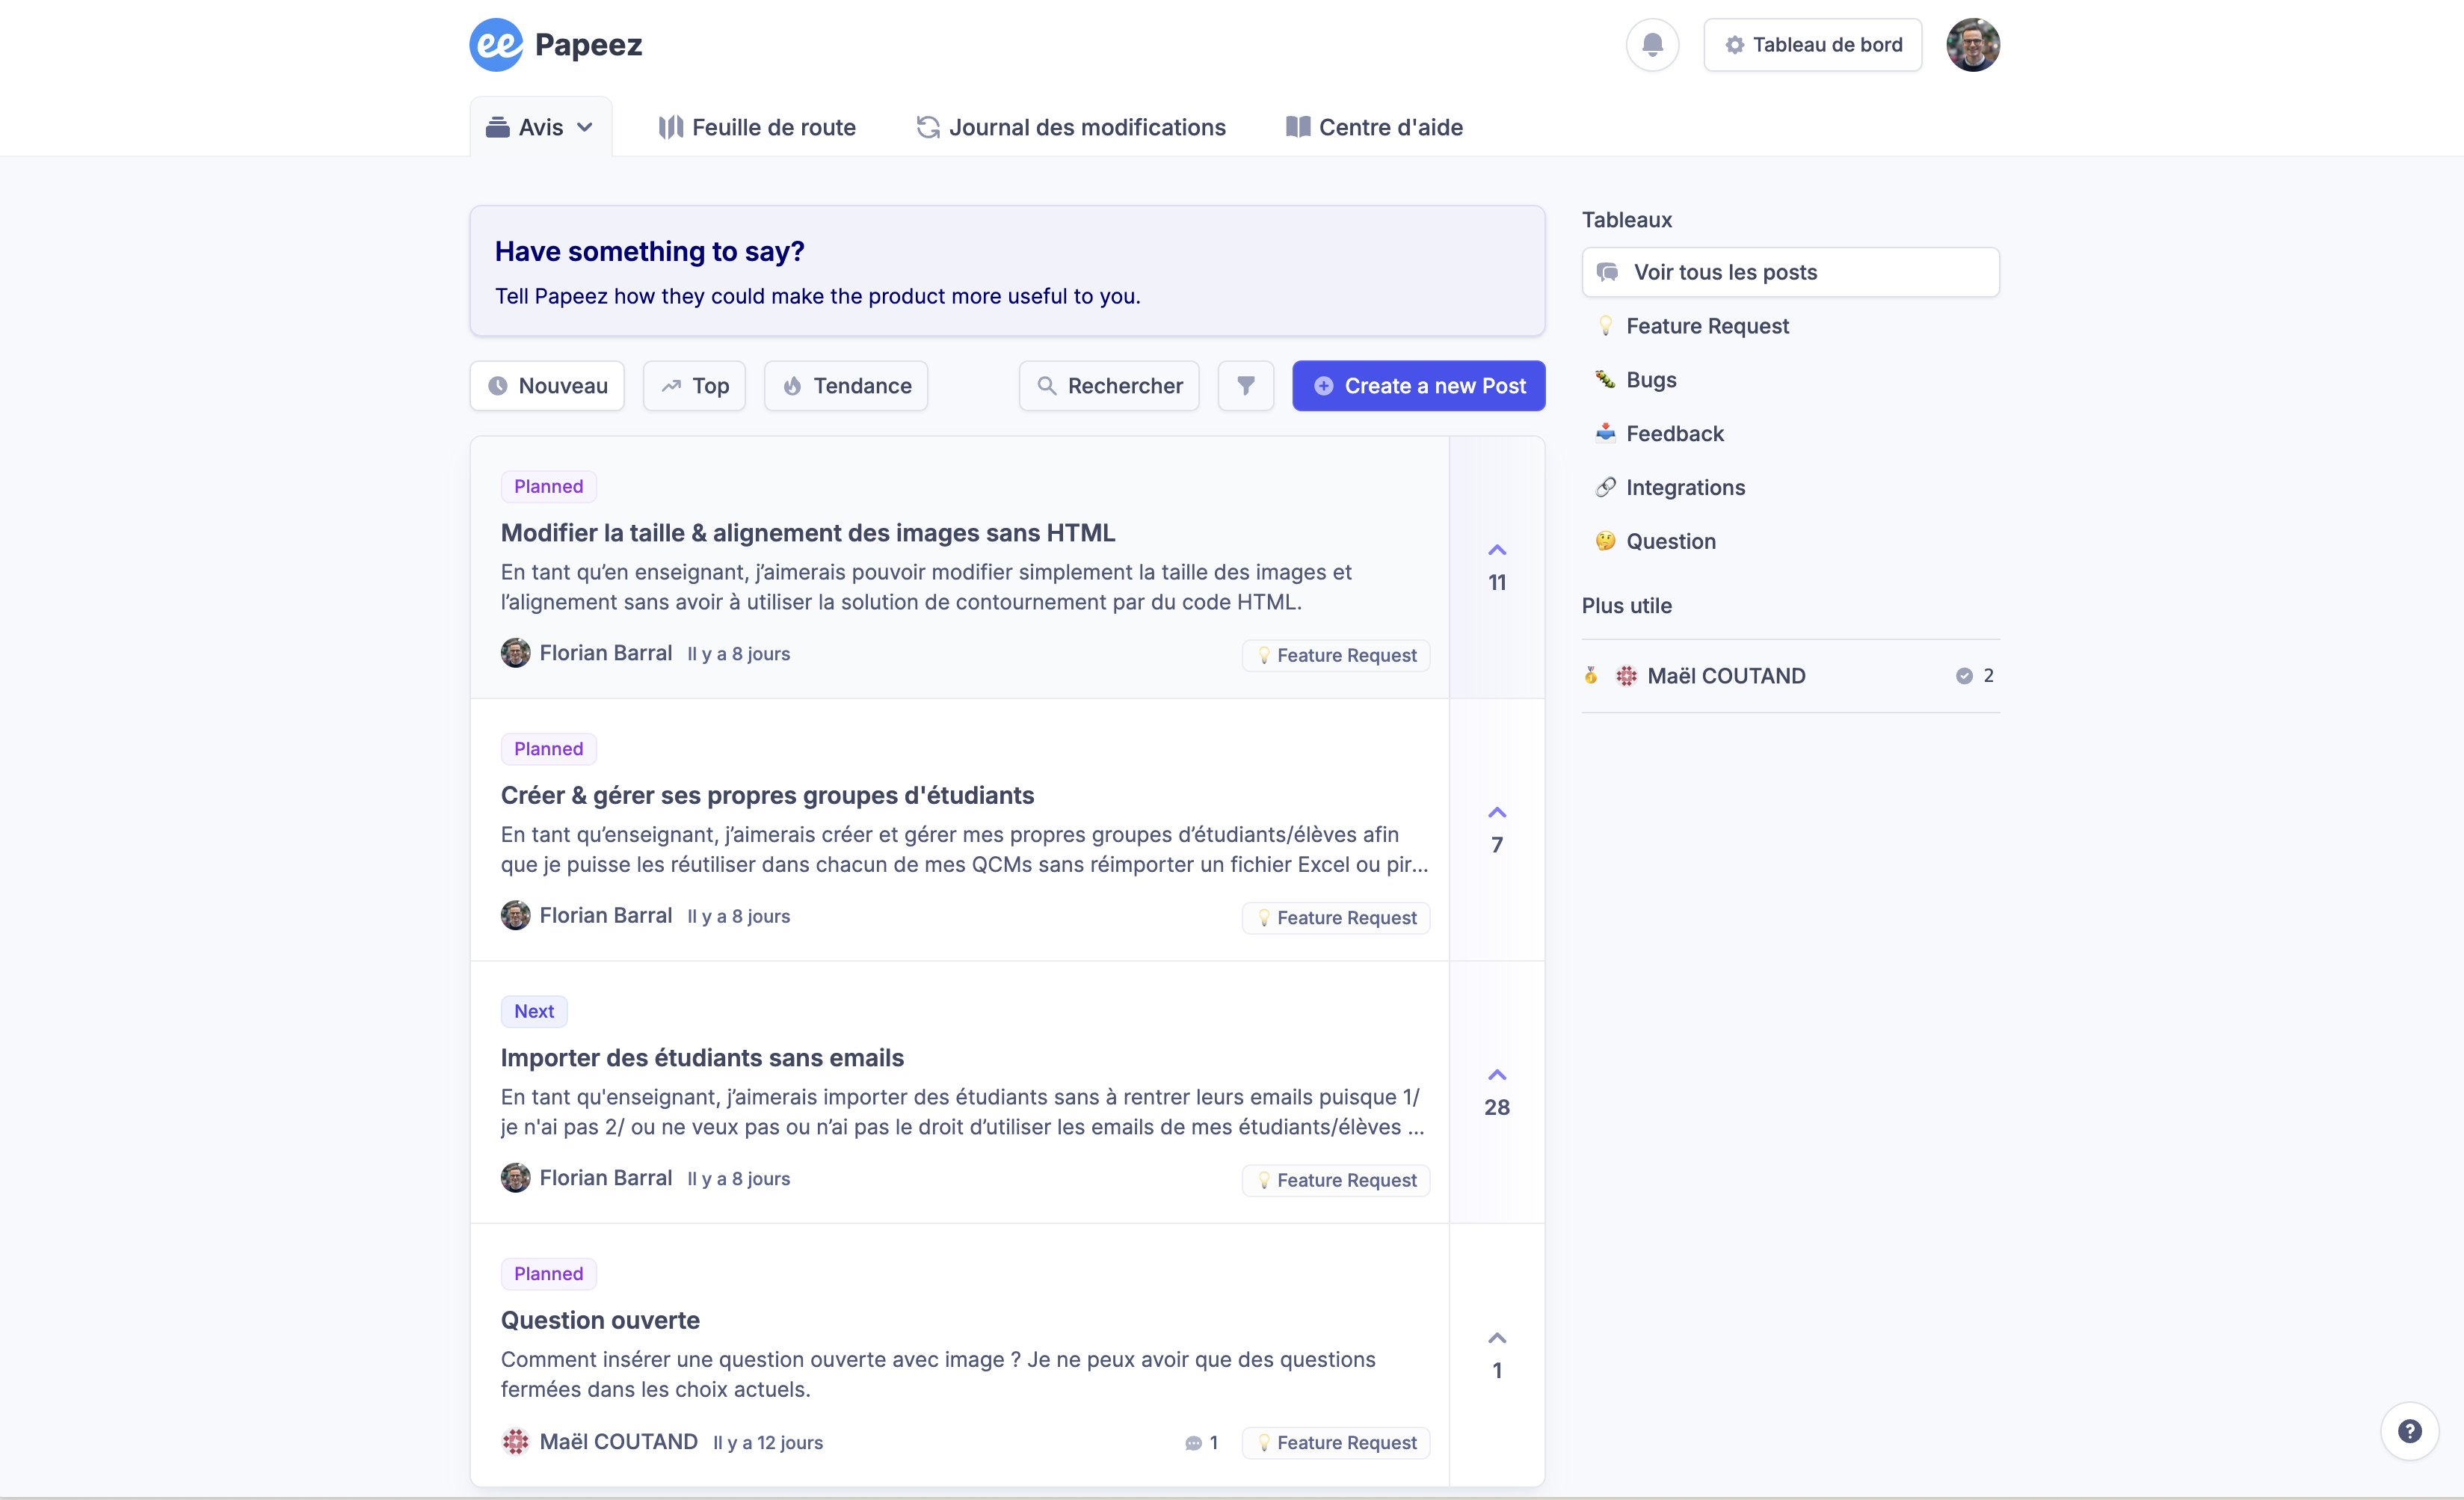Open Tableau de bord

pyautogui.click(x=1812, y=45)
